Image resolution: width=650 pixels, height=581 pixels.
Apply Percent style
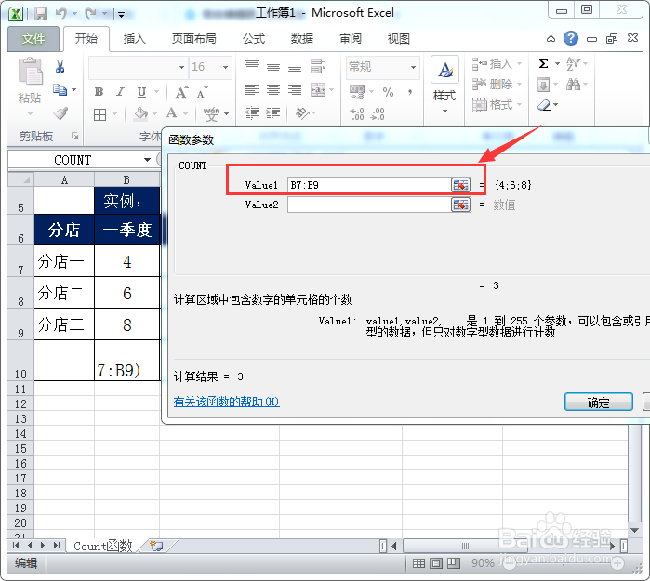pos(388,92)
